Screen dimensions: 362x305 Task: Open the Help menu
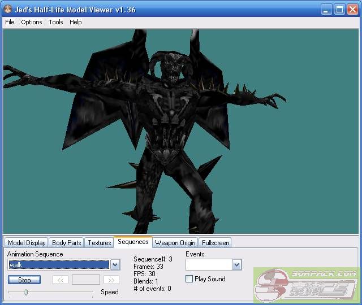(x=76, y=22)
